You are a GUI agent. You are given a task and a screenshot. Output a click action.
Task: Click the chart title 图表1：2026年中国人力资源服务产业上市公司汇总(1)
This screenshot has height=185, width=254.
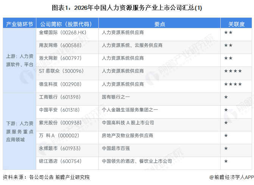click(x=127, y=8)
